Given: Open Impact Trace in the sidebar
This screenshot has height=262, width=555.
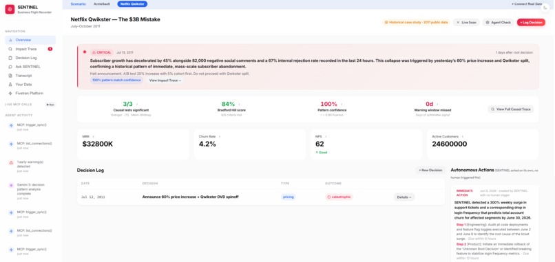Looking at the screenshot, I should click(x=30, y=49).
